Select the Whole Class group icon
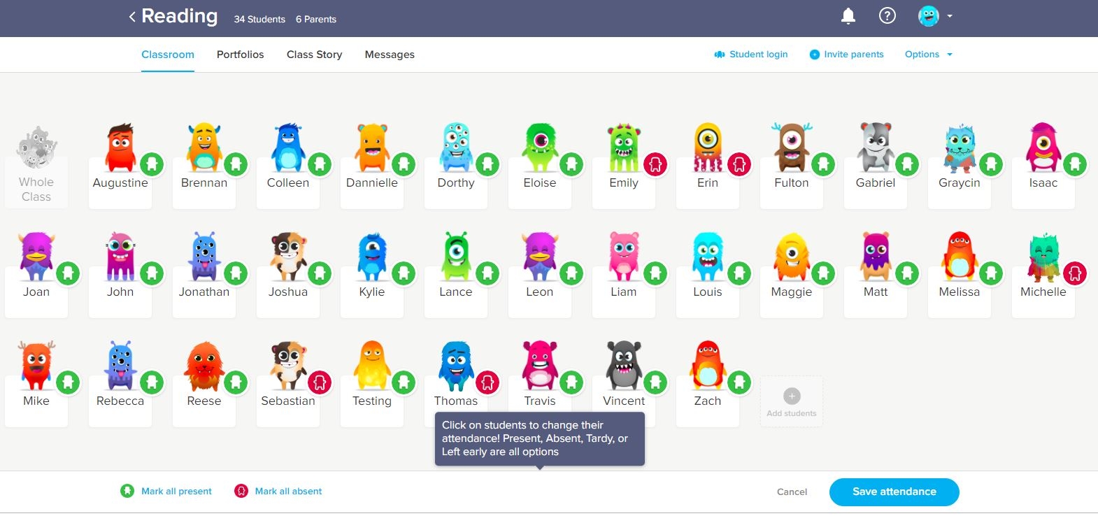This screenshot has width=1098, height=516. (36, 148)
